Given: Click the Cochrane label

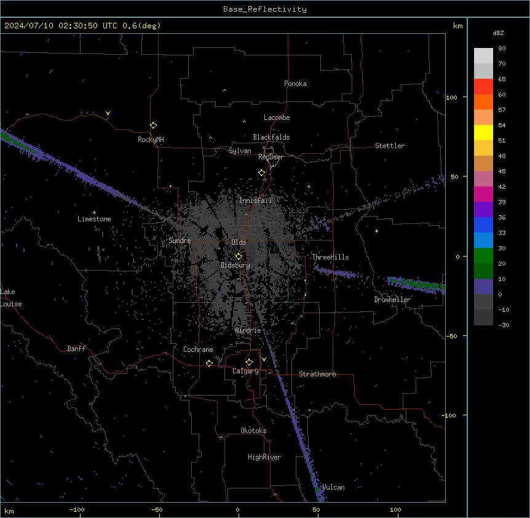Looking at the screenshot, I should pos(198,349).
